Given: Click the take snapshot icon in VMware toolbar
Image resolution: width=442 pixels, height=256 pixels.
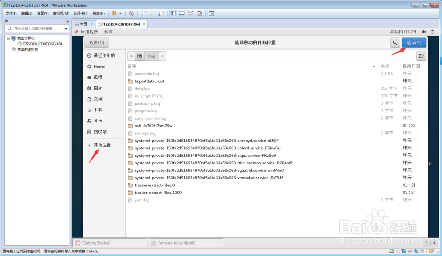Looking at the screenshot, I should point(144,13).
